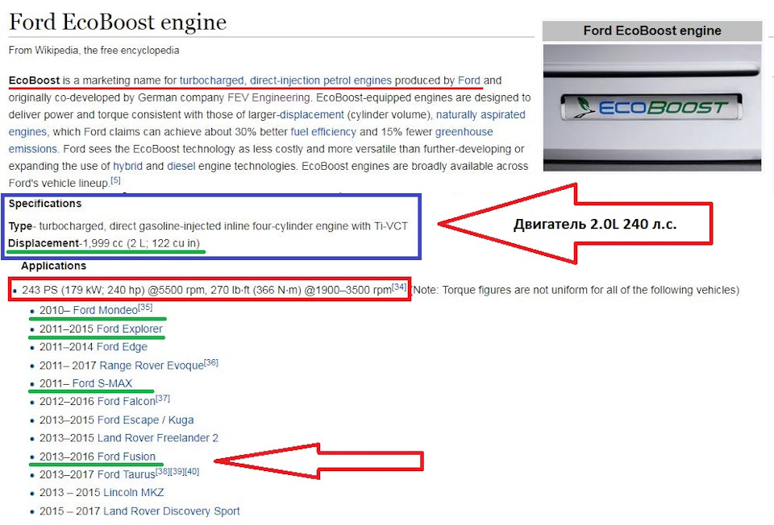Click the Applications heading
Screen dimensions: 774x525
[53, 266]
